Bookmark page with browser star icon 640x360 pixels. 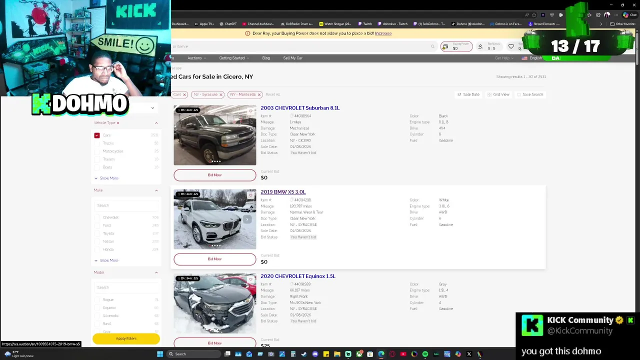(534, 15)
